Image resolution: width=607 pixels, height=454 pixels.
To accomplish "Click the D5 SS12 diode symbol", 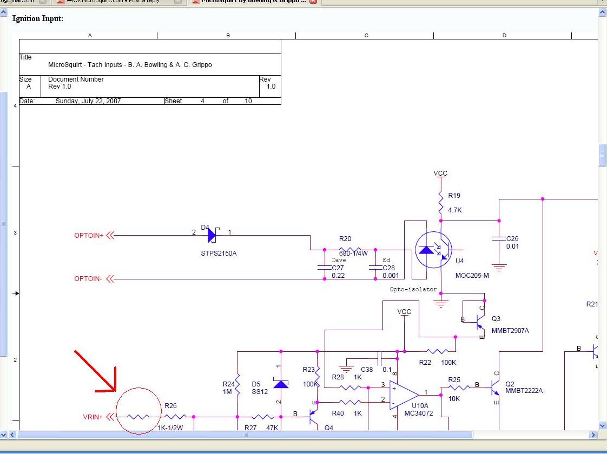I will point(280,384).
